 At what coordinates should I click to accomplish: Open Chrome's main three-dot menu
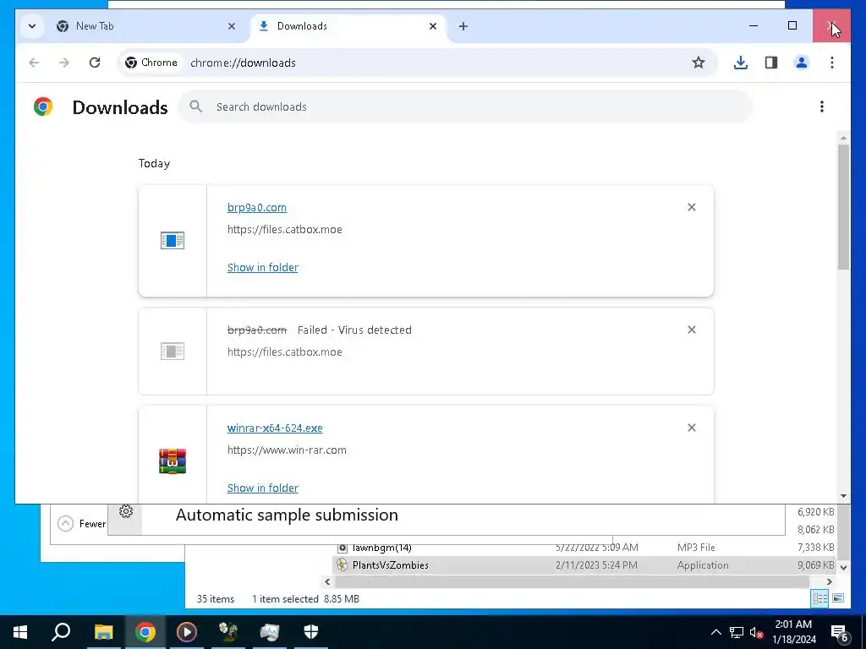pyautogui.click(x=832, y=63)
